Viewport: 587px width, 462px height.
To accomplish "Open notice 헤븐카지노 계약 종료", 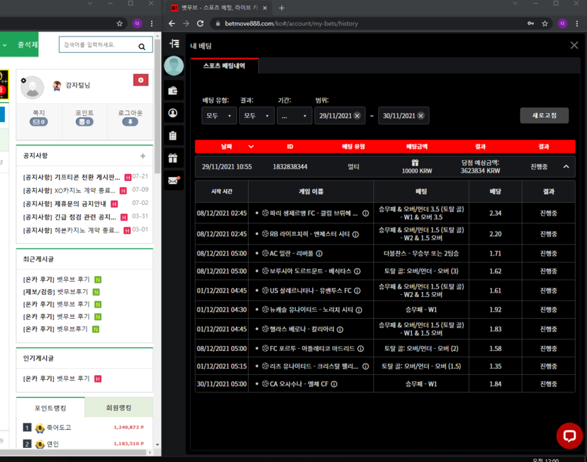I will tap(71, 230).
